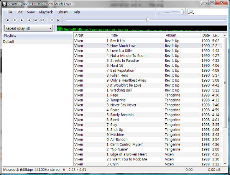Select 'Not a Minute To Soon'
Image resolution: width=230 pixels, height=175 pixels.
(x=148, y=56)
